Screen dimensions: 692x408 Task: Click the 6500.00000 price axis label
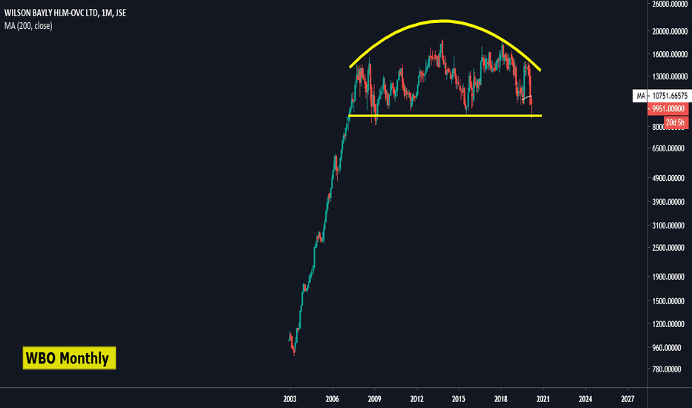click(668, 148)
